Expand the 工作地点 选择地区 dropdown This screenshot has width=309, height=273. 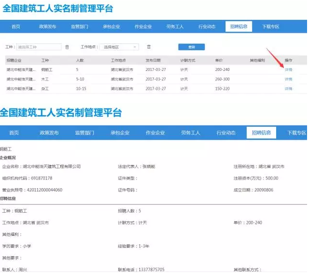pyautogui.click(x=120, y=47)
